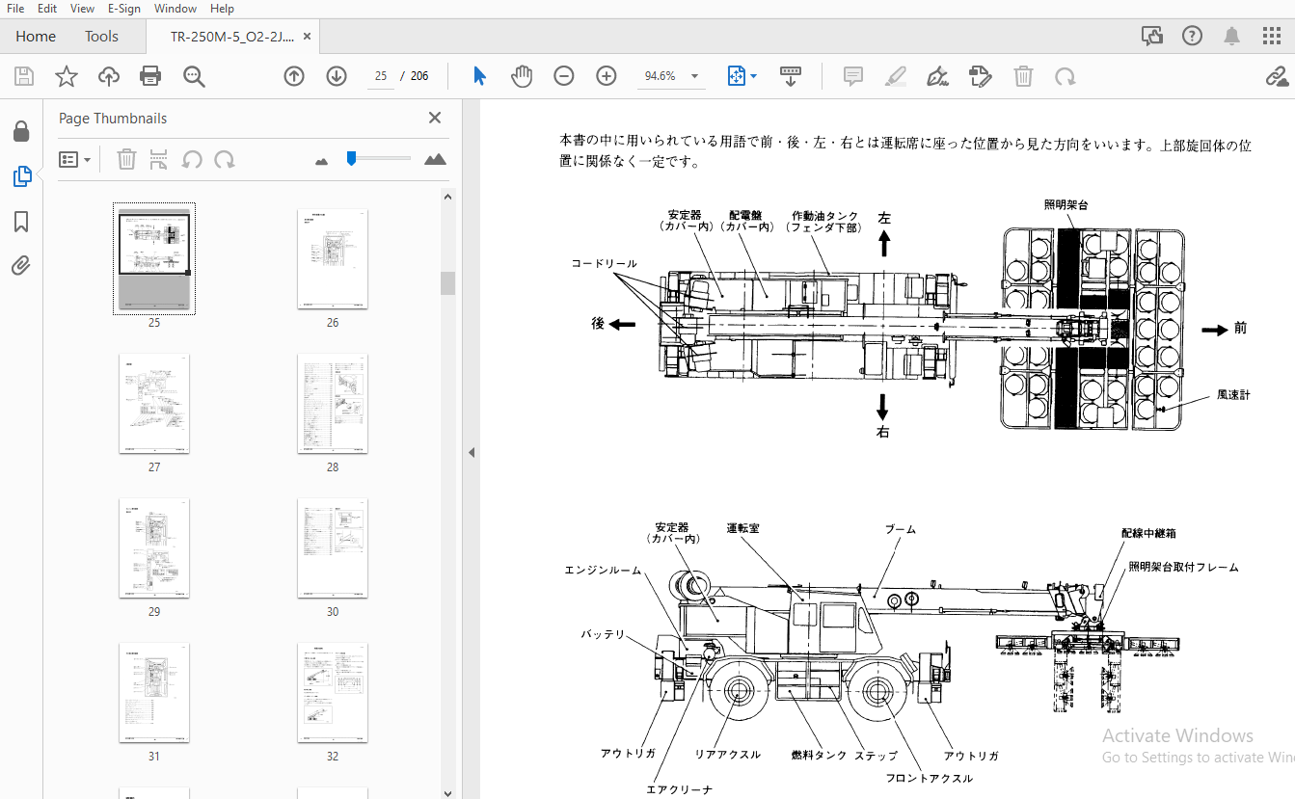Click the read mode keyboard icon
Image resolution: width=1295 pixels, height=799 pixels.
coord(791,76)
